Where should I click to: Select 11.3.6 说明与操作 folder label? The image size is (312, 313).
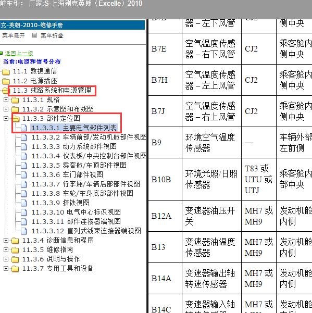(x=51, y=259)
